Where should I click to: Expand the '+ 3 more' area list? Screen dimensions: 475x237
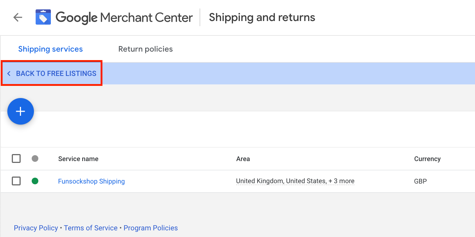[341, 181]
